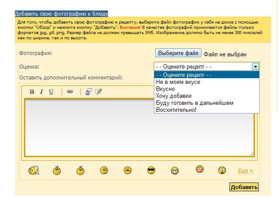Collapse the rating dropdown using its arrow
The image size is (278, 200).
coord(256,66)
